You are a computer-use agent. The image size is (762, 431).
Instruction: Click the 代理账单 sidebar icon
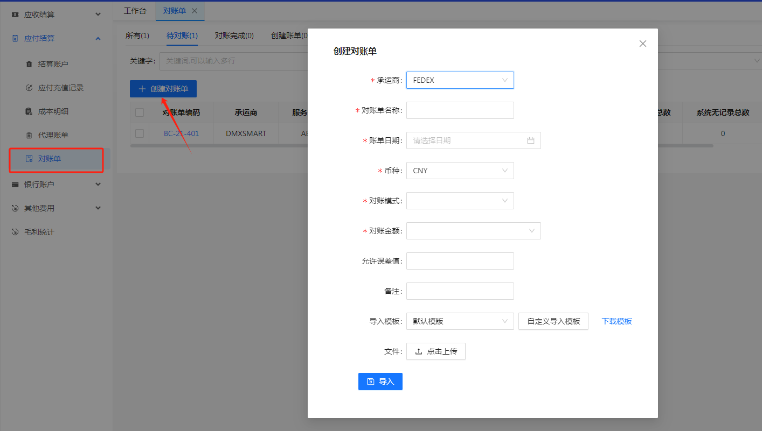point(29,135)
